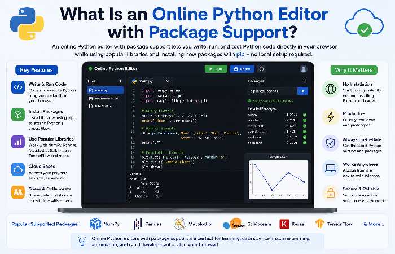Click the plt.show() code line
This screenshot has width=395, height=254.
(x=152, y=167)
